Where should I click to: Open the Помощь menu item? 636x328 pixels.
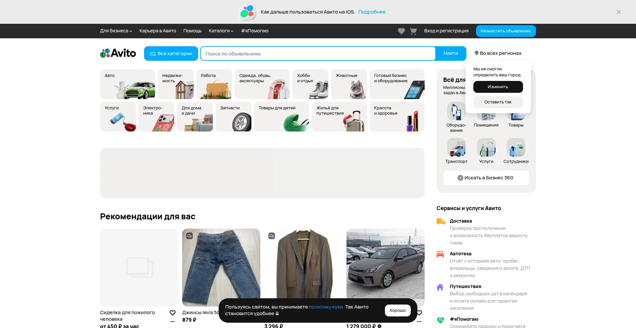click(192, 31)
